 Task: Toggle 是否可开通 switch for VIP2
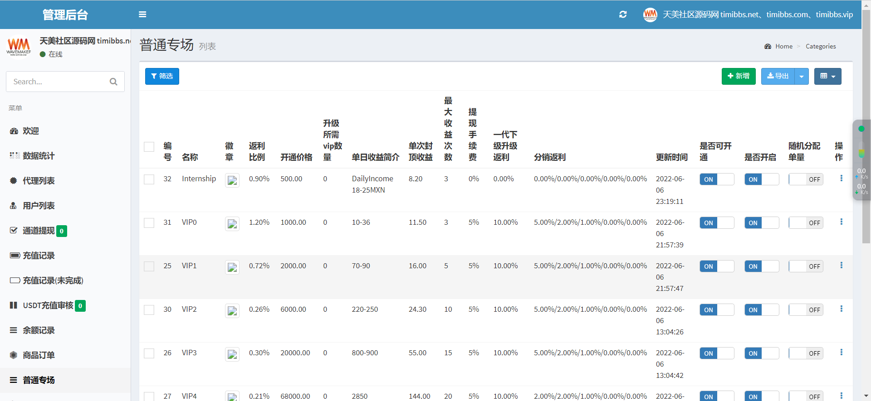(x=717, y=310)
